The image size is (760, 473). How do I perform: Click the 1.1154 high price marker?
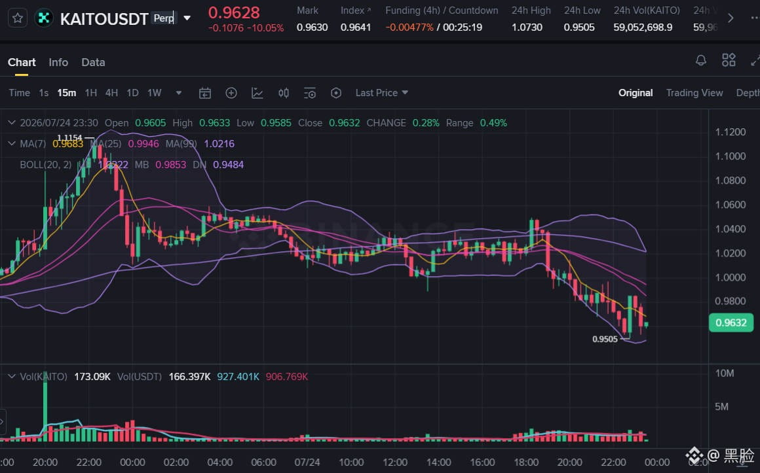tap(70, 138)
